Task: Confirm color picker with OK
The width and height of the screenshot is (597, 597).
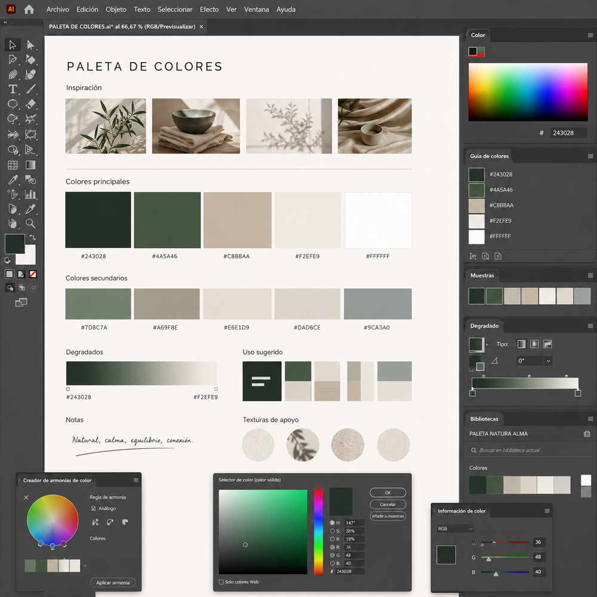Action: tap(387, 493)
